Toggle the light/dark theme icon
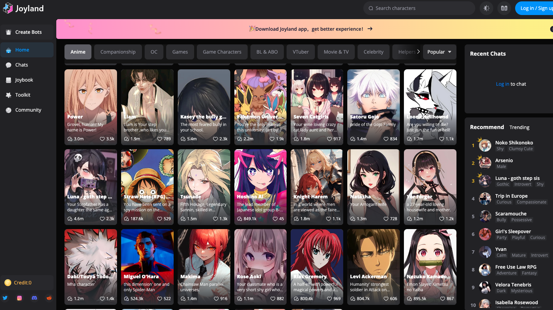553x310 pixels. pyautogui.click(x=486, y=8)
